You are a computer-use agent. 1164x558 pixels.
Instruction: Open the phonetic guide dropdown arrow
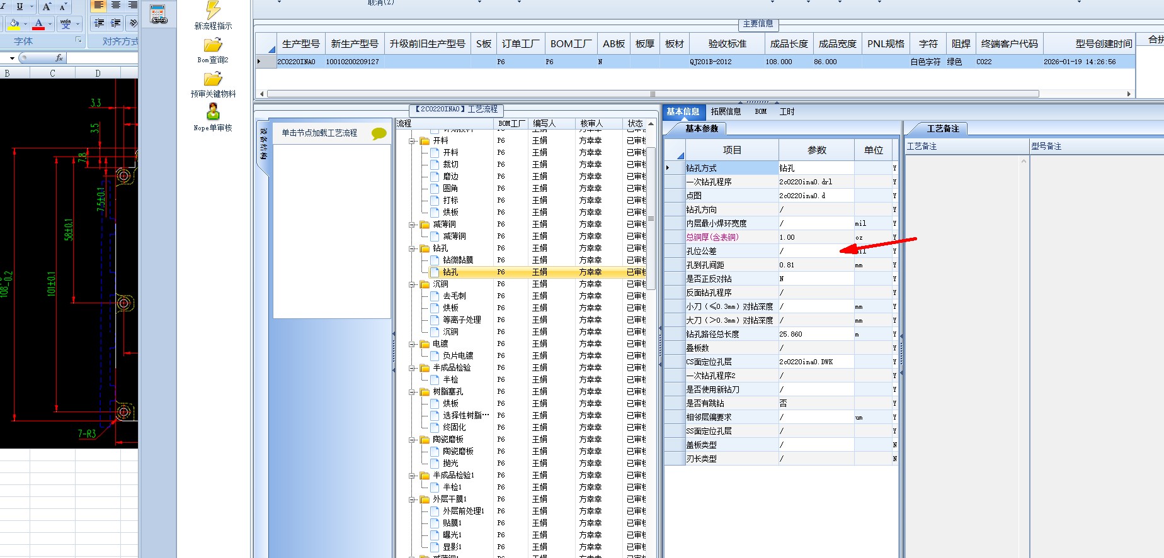point(77,25)
